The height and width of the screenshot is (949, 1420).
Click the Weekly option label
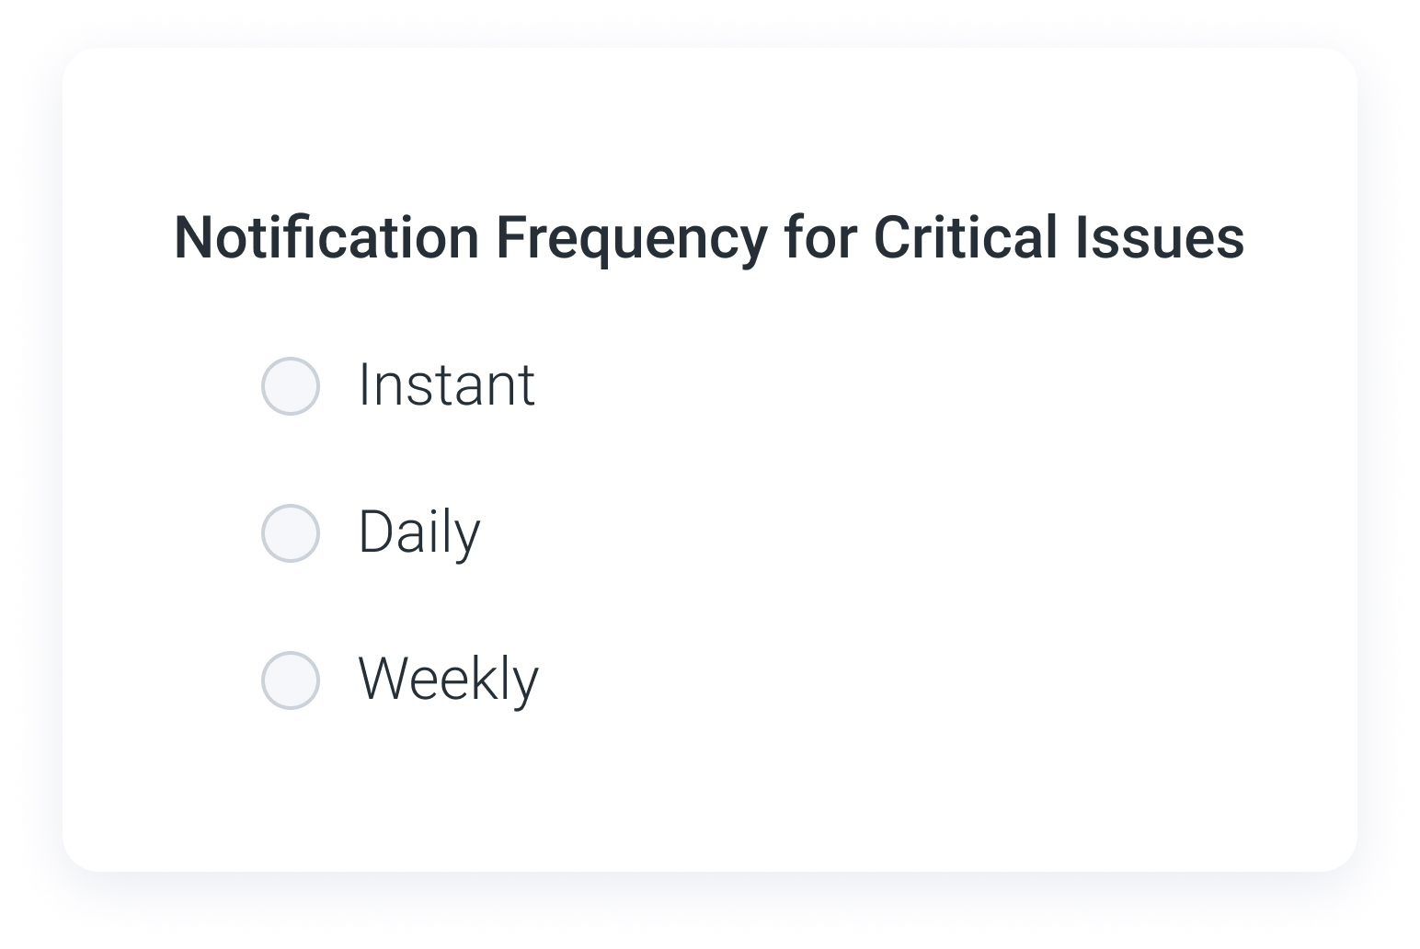pos(448,680)
